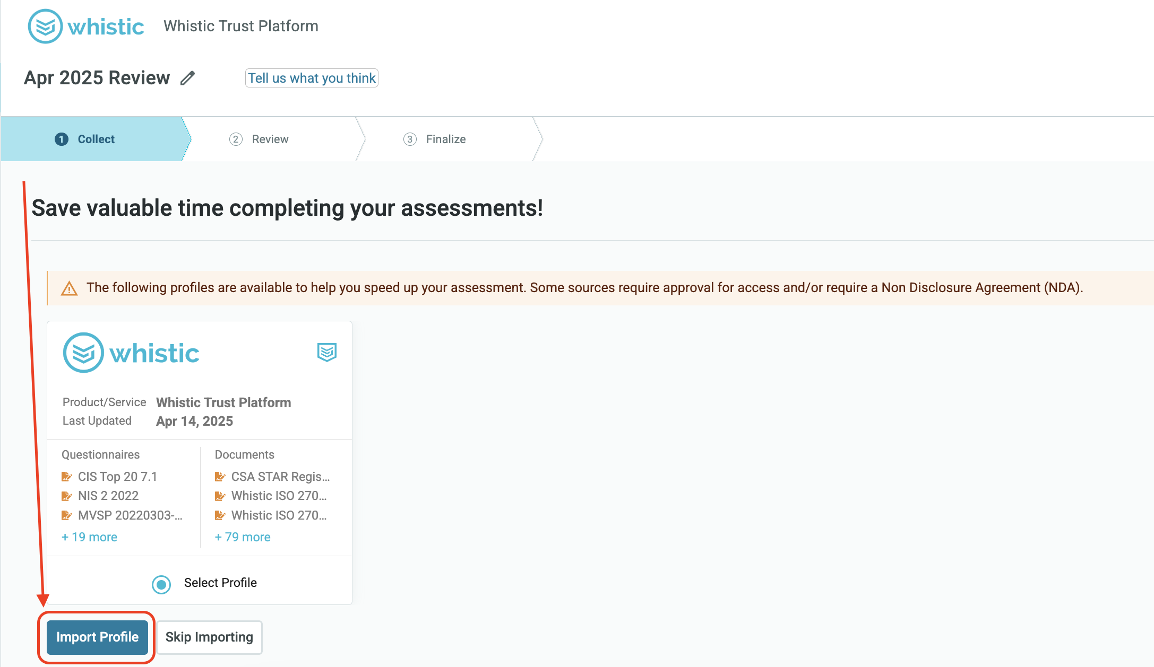Switch to the Review step
The height and width of the screenshot is (667, 1154).
coord(270,139)
